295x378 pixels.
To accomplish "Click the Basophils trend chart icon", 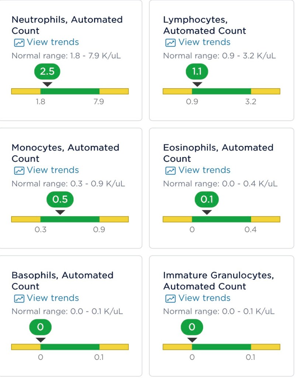I will 19,298.
